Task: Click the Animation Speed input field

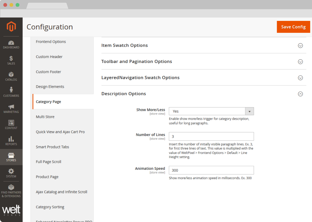Action: coord(211,170)
